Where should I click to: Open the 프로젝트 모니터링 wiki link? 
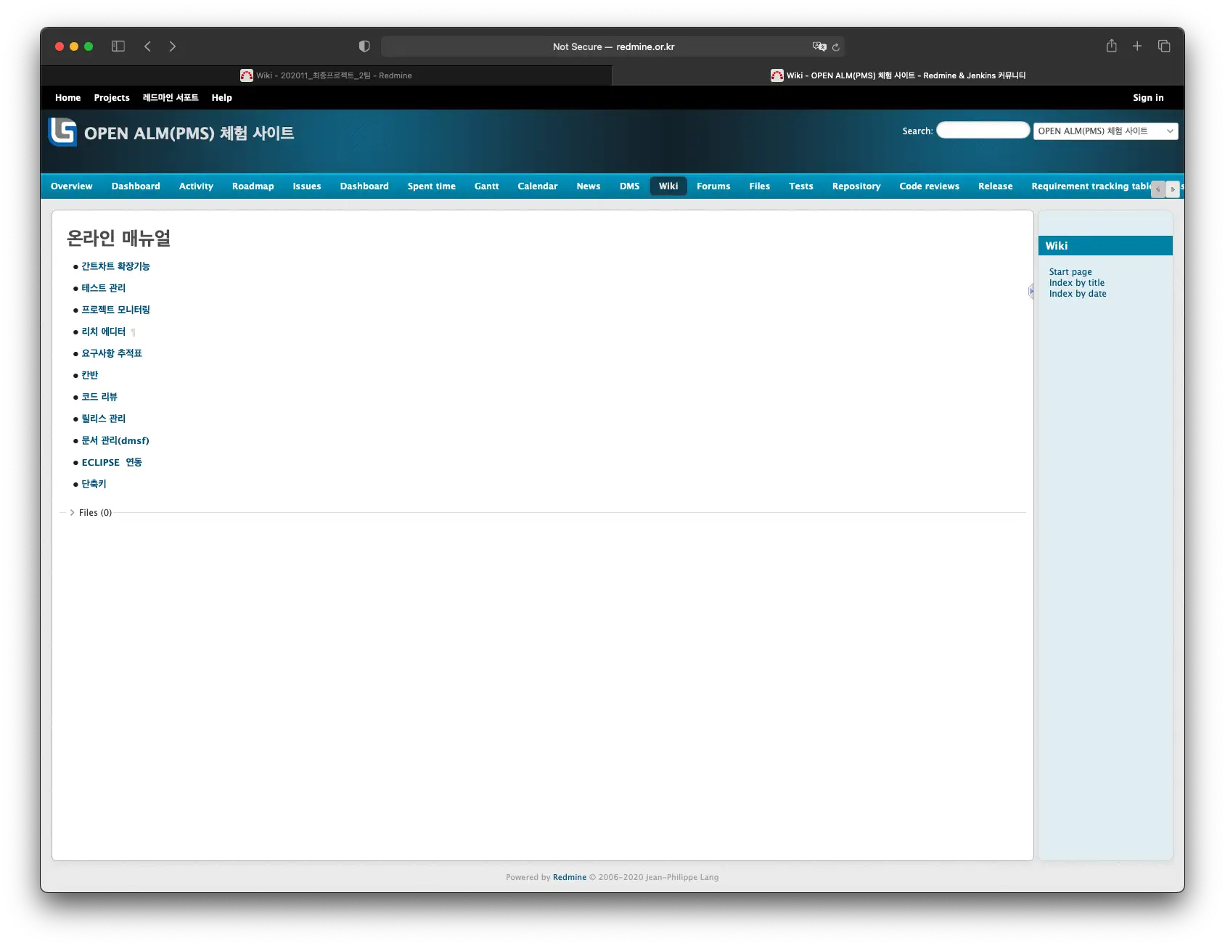115,310
